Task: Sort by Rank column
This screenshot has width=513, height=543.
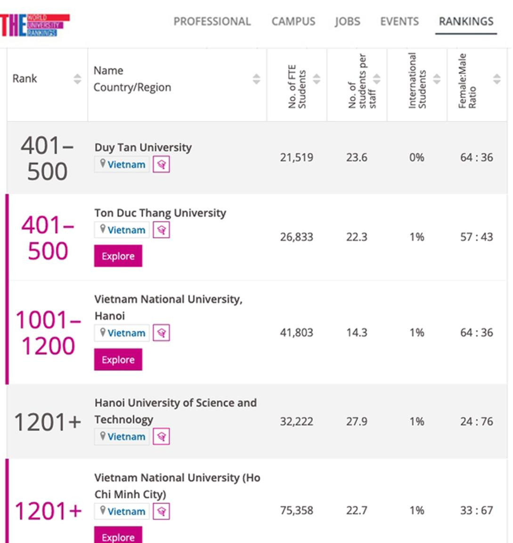Action: [77, 79]
